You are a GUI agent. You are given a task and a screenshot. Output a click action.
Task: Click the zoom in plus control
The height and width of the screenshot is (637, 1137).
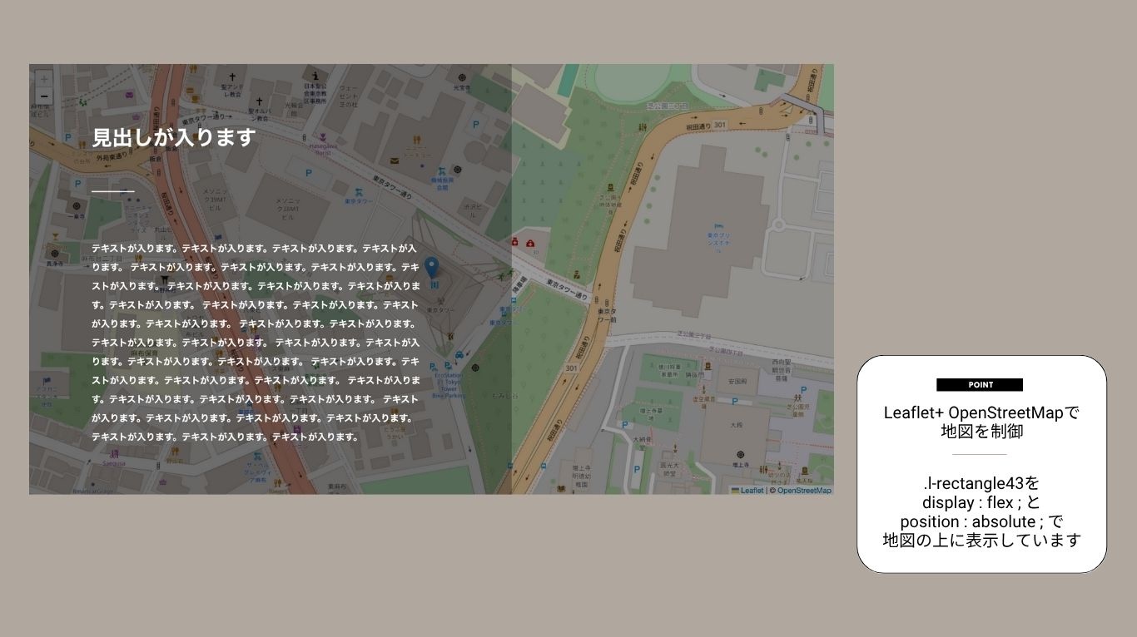pos(43,80)
